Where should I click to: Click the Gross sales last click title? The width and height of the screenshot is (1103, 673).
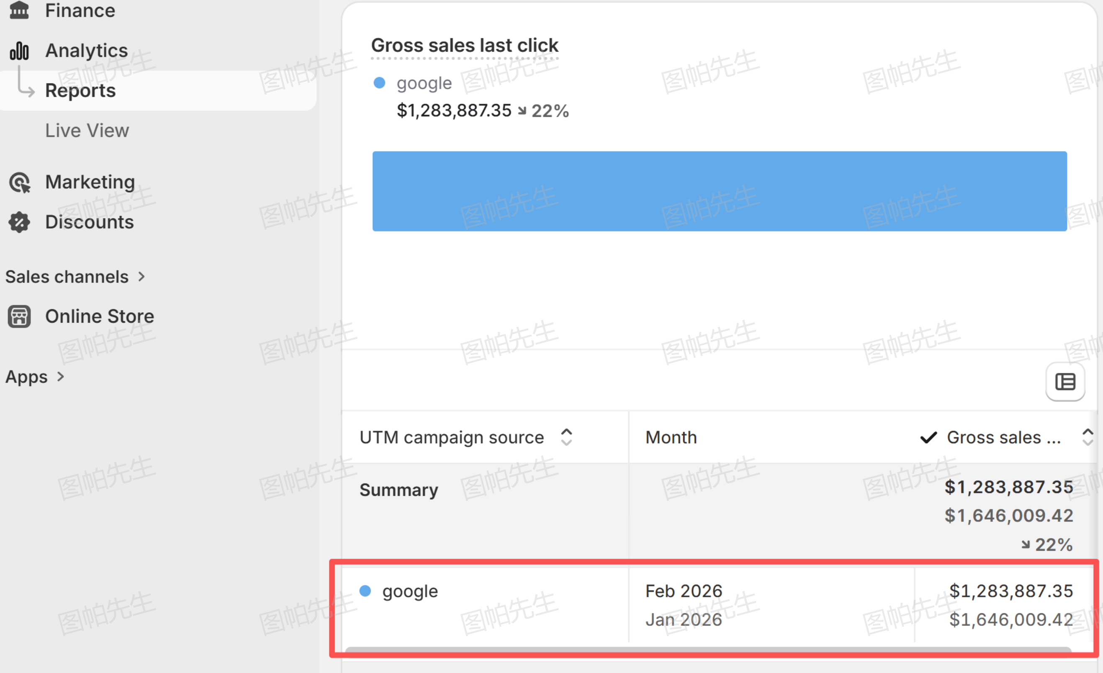point(465,46)
